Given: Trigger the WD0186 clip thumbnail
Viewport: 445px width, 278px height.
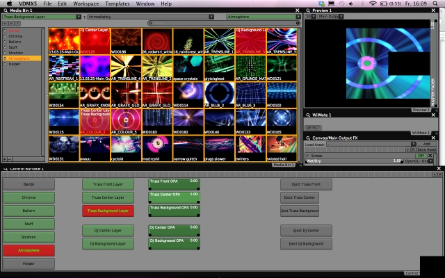Looking at the screenshot, I should point(126,41).
